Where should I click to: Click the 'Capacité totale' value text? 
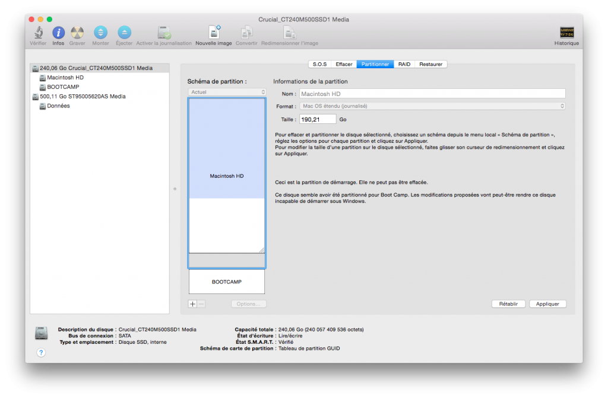pyautogui.click(x=321, y=330)
